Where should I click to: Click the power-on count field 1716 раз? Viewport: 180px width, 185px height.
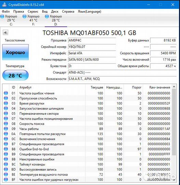click(x=163, y=60)
